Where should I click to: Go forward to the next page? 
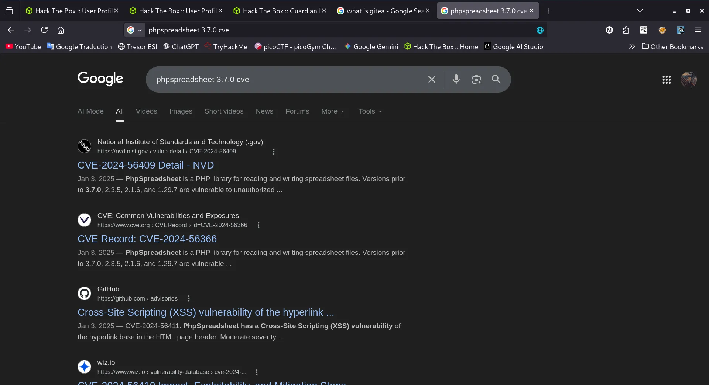28,30
